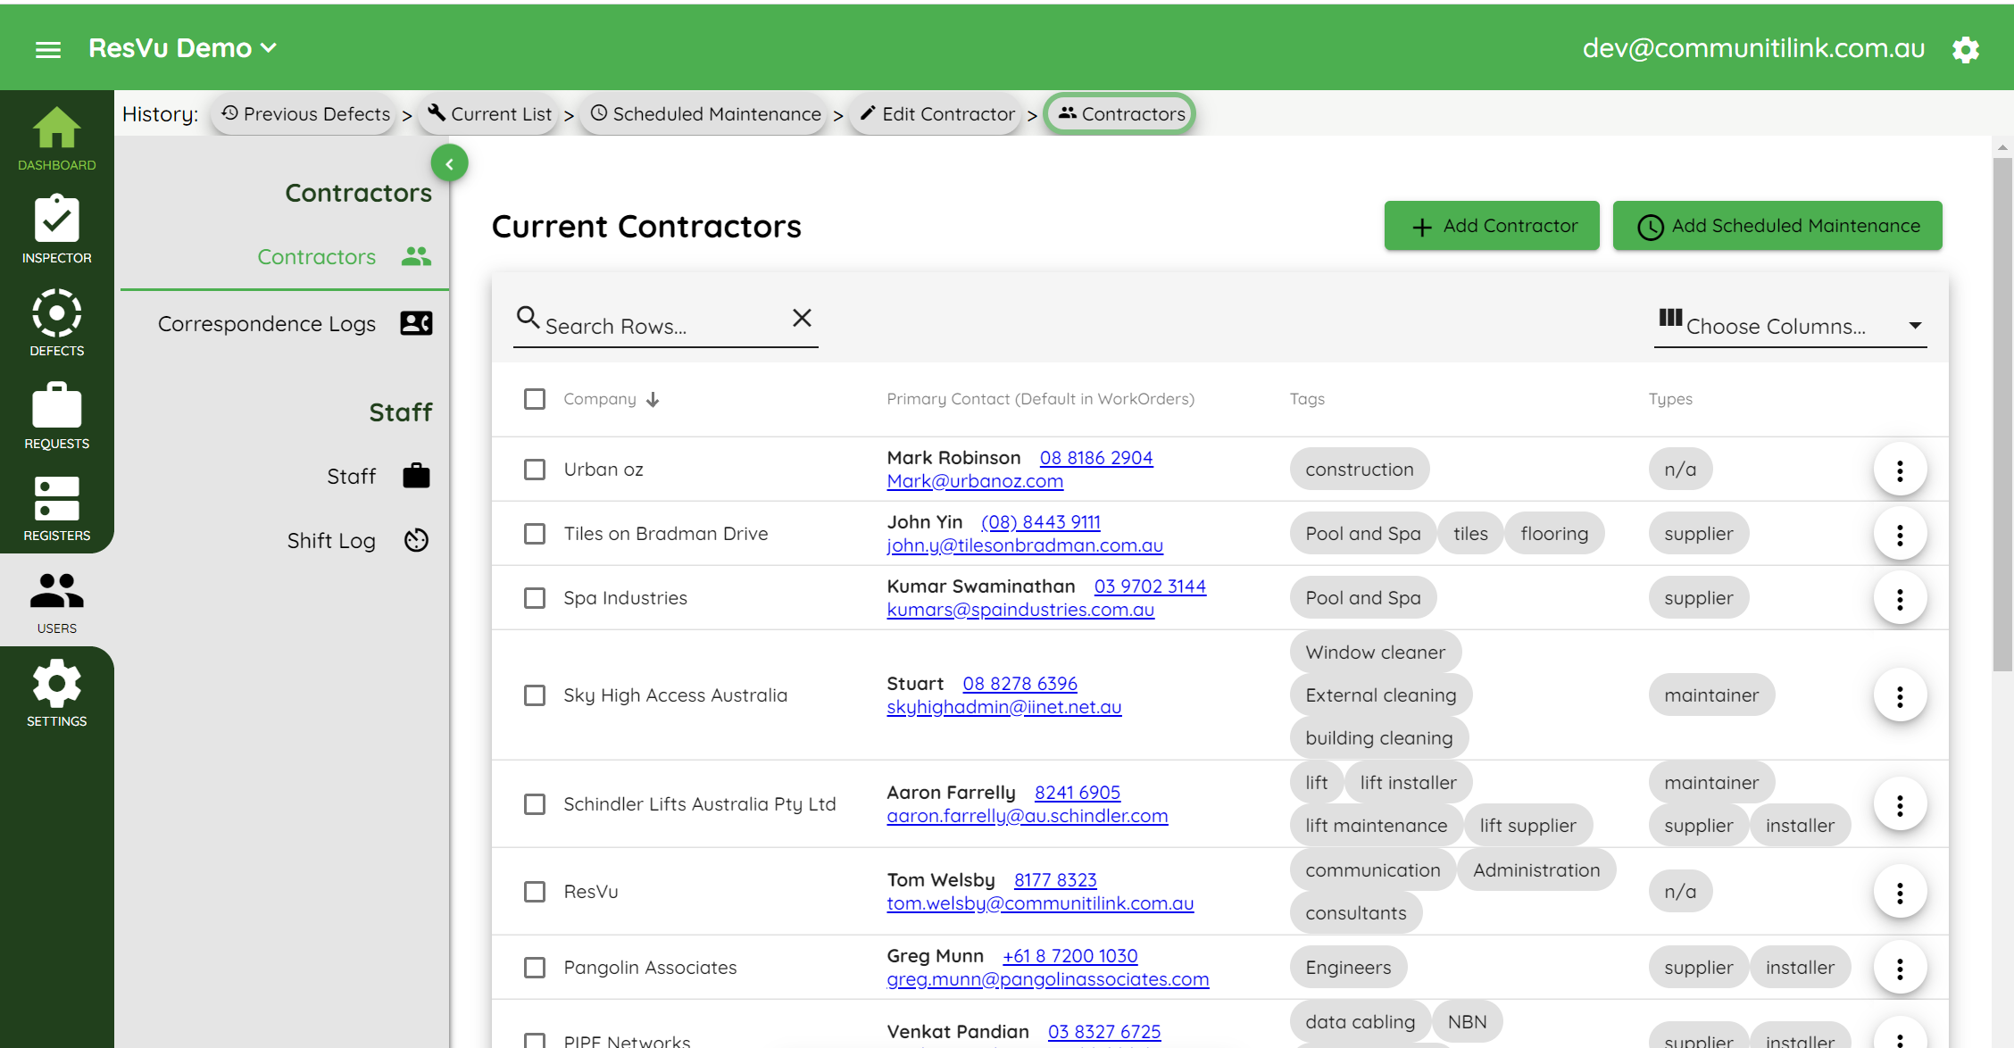Return to Edit Contractor in history

[936, 114]
